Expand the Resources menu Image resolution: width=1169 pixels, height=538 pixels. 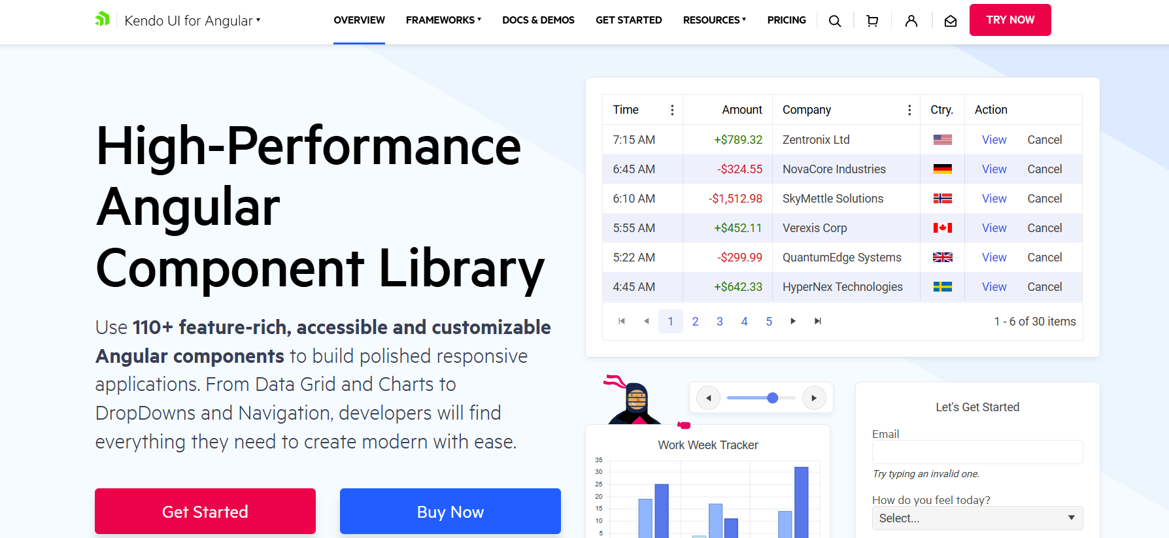click(714, 20)
